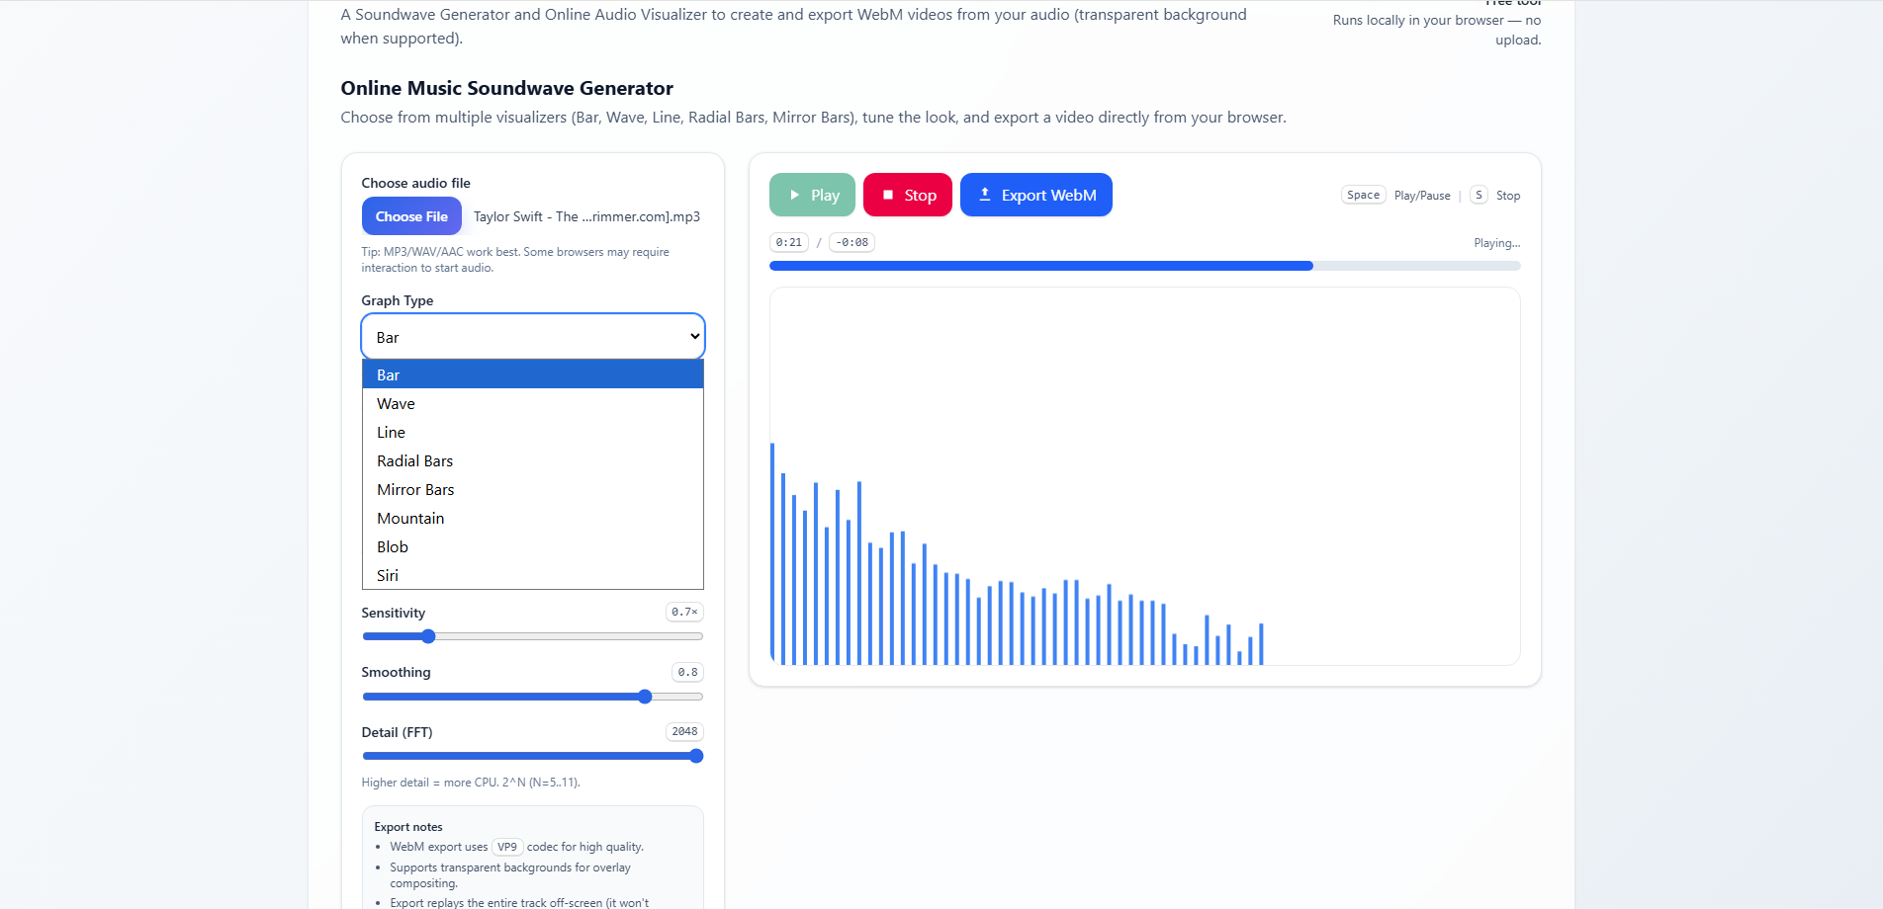Click the 0:21 elapsed time label
The image size is (1883, 909).
[789, 242]
